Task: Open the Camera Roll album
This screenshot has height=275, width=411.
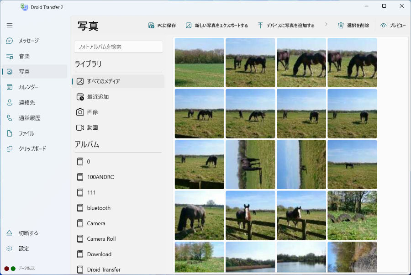Action: point(101,238)
